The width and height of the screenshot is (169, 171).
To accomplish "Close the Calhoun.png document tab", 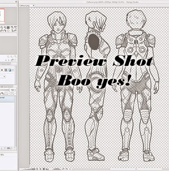I will (33, 6).
